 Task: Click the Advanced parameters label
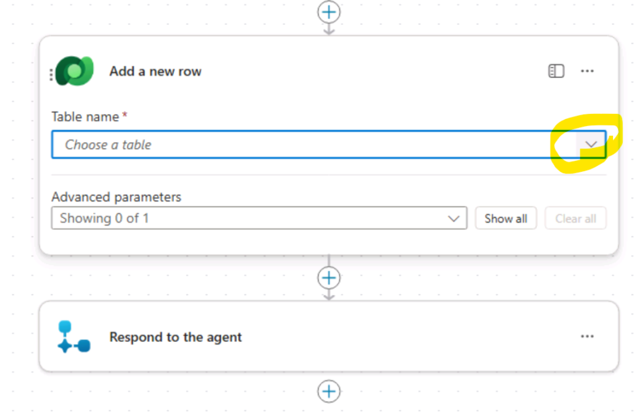click(x=116, y=197)
